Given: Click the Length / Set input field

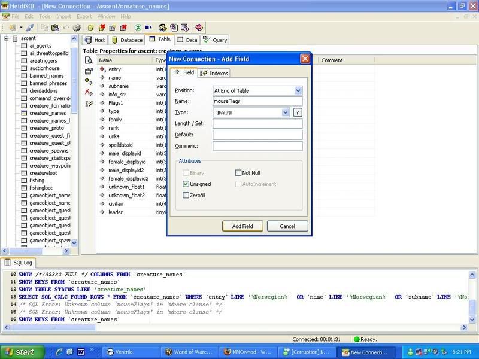Looking at the screenshot, I should tap(257, 124).
